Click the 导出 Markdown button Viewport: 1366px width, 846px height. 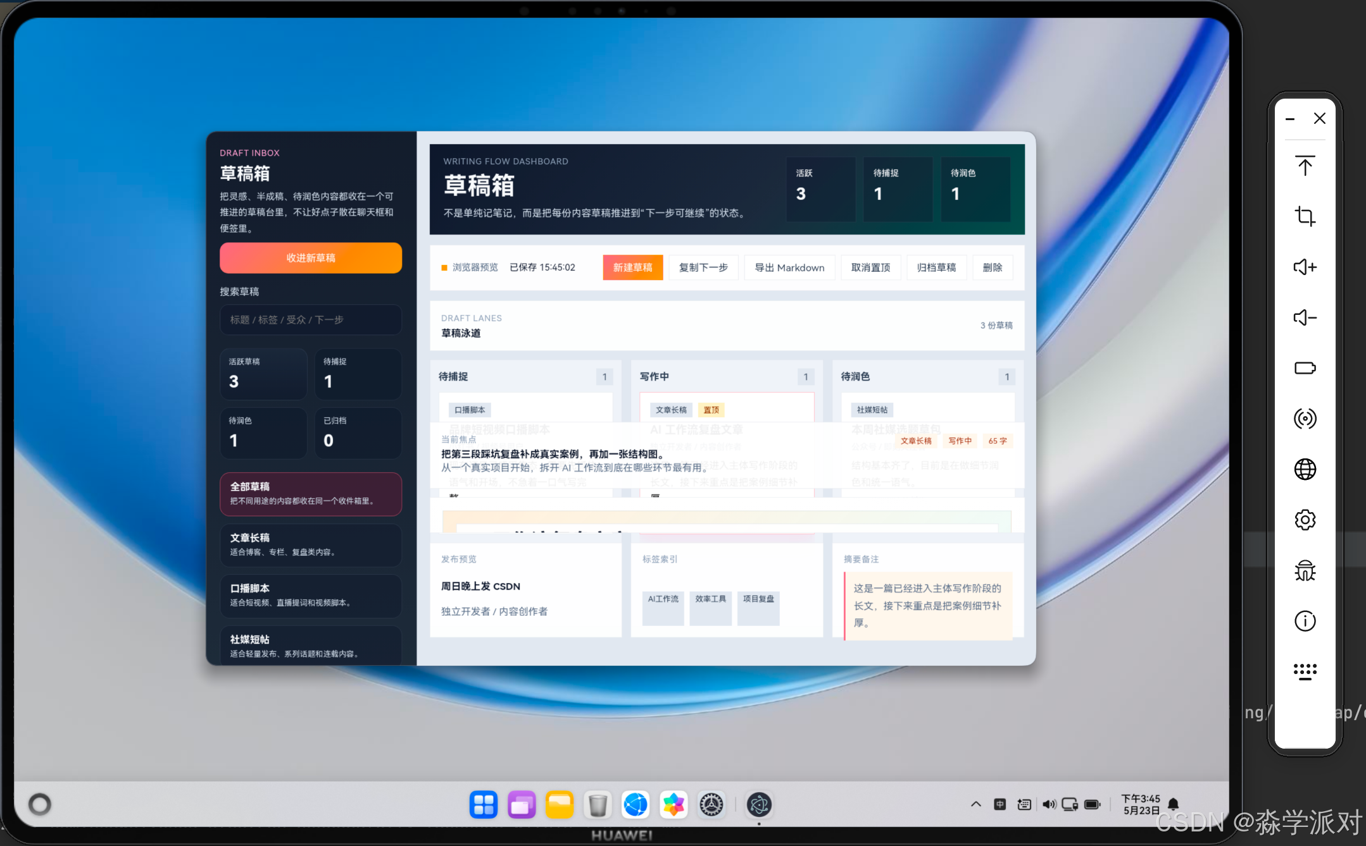789,267
